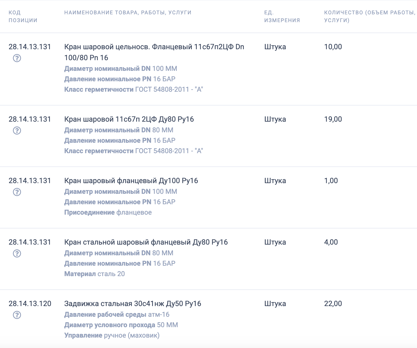Click Управление ручное (маховик) attribute
Viewport: 417px width, 348px height.
(112, 335)
